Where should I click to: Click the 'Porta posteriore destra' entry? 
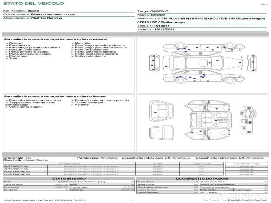click(x=28, y=54)
